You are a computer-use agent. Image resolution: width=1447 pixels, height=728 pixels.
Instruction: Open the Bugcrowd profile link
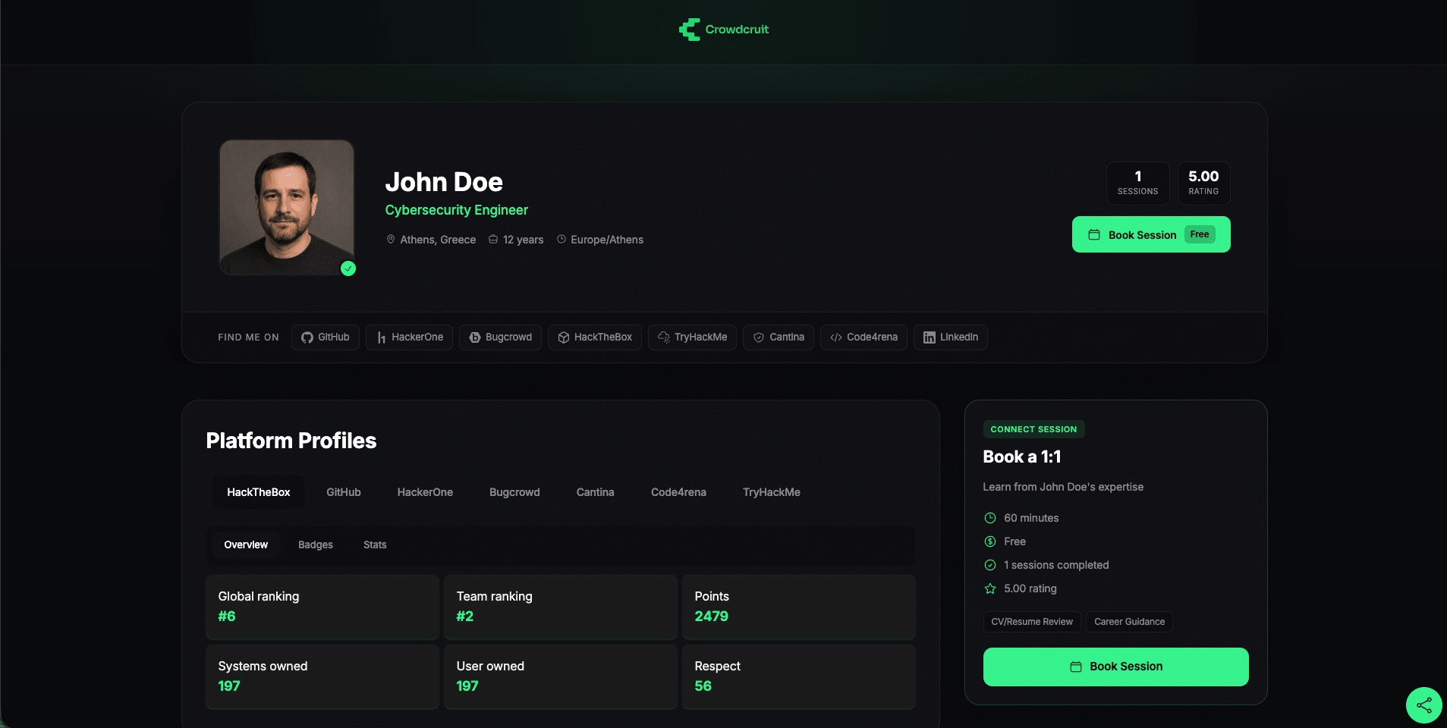[500, 337]
